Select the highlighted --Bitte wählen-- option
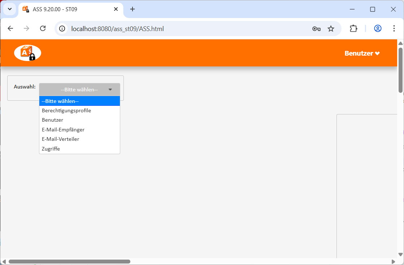Image resolution: width=404 pixels, height=265 pixels. (79, 101)
